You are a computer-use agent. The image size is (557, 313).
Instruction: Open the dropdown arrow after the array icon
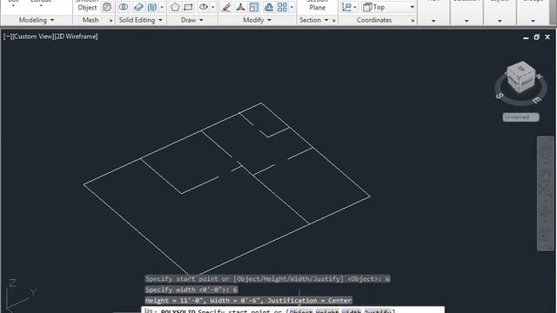tap(292, 7)
